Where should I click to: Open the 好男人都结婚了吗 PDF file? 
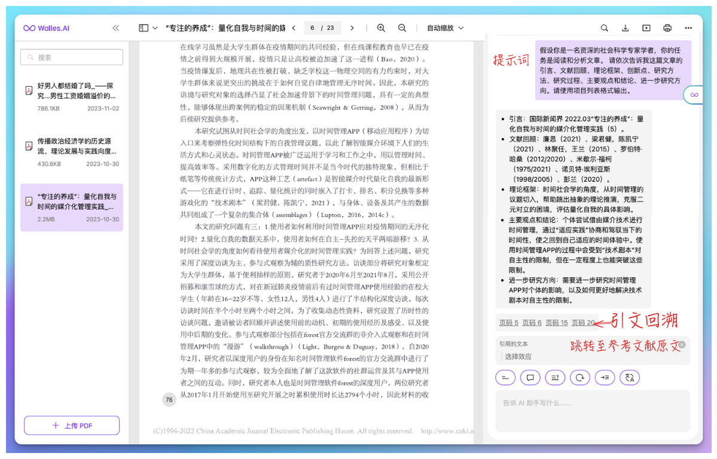point(72,96)
